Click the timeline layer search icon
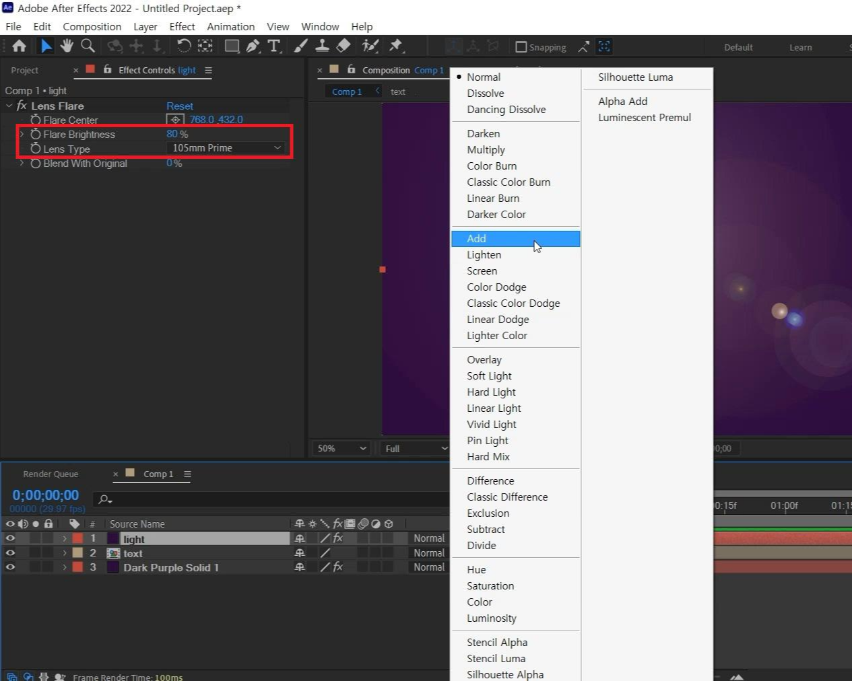This screenshot has height=681, width=852. click(x=104, y=499)
